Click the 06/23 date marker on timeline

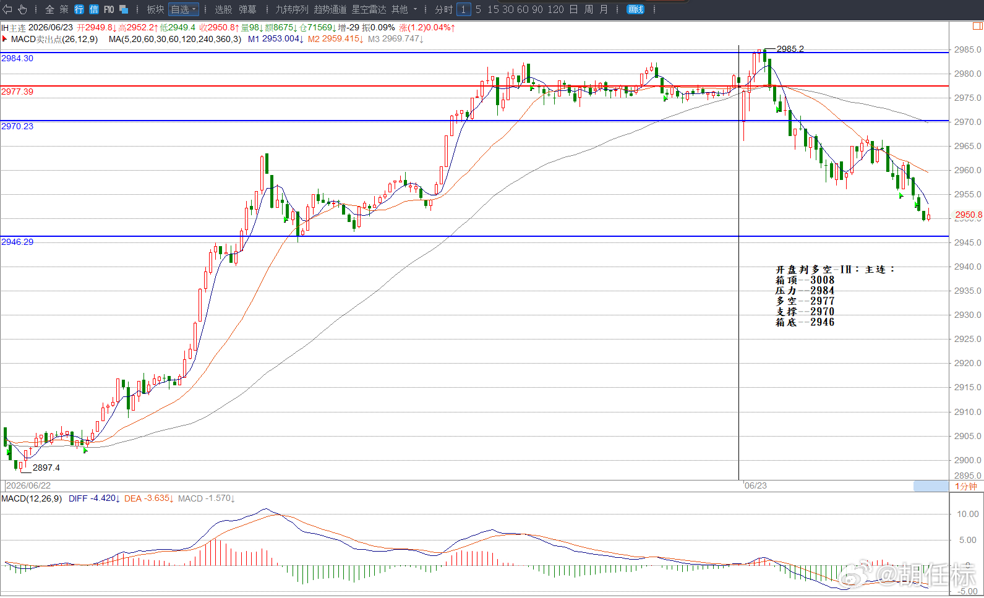[x=756, y=486]
